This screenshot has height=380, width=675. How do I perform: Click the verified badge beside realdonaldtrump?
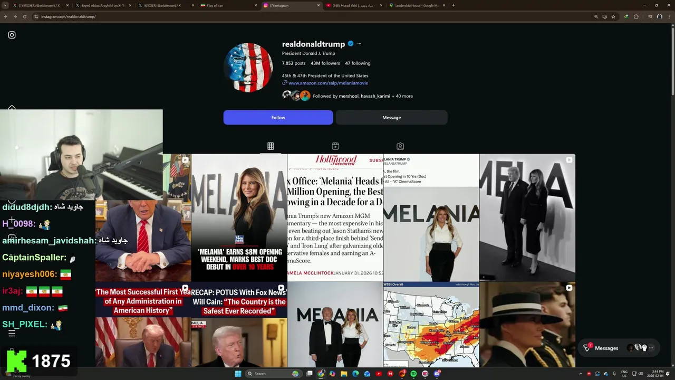[x=350, y=44]
